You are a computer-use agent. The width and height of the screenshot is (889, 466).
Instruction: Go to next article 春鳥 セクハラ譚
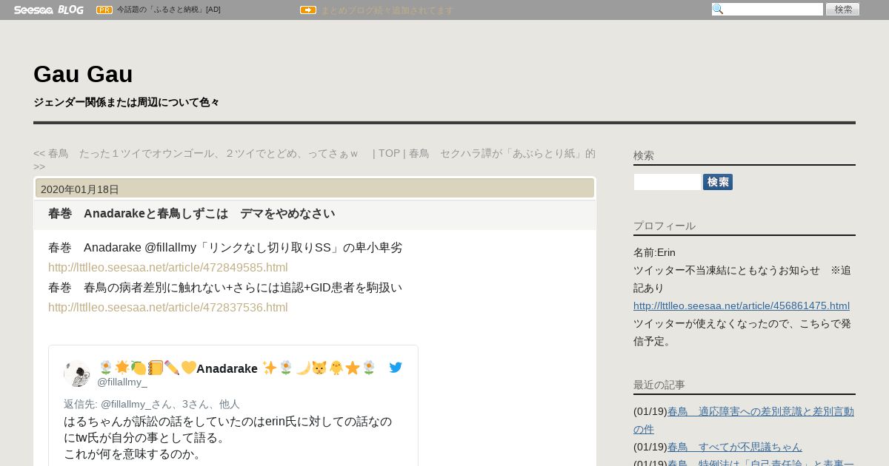click(x=502, y=153)
